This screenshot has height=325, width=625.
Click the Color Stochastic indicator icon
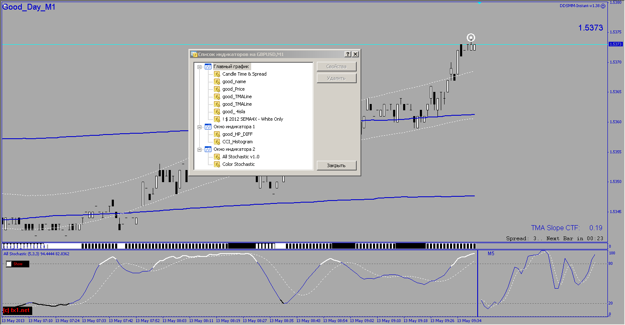coord(217,164)
